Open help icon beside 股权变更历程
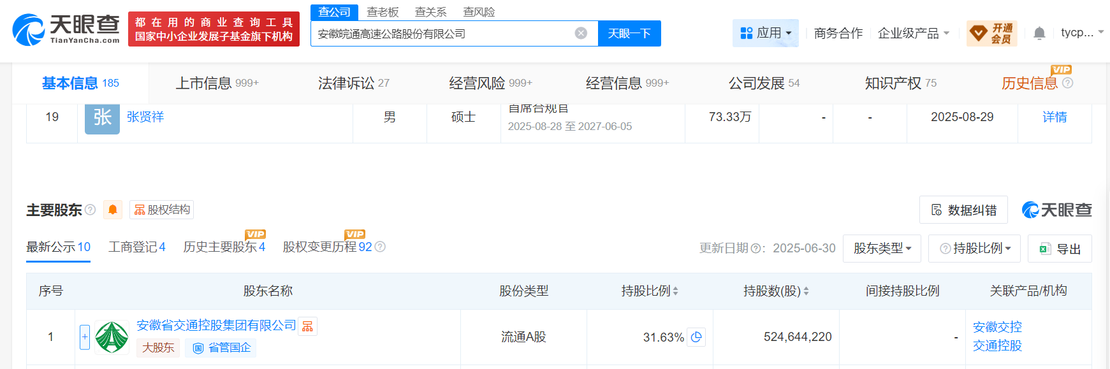Viewport: 1110px width, 369px height. 380,247
